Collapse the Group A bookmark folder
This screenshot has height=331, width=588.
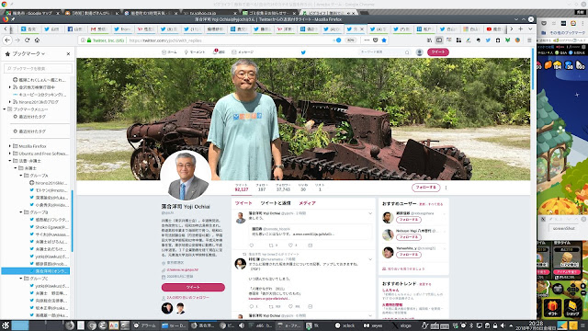click(x=21, y=176)
